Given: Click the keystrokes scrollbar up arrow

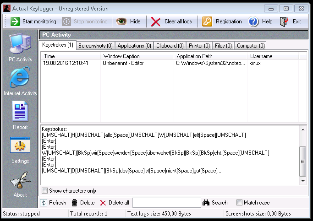Looking at the screenshot, I should tap(303, 129).
